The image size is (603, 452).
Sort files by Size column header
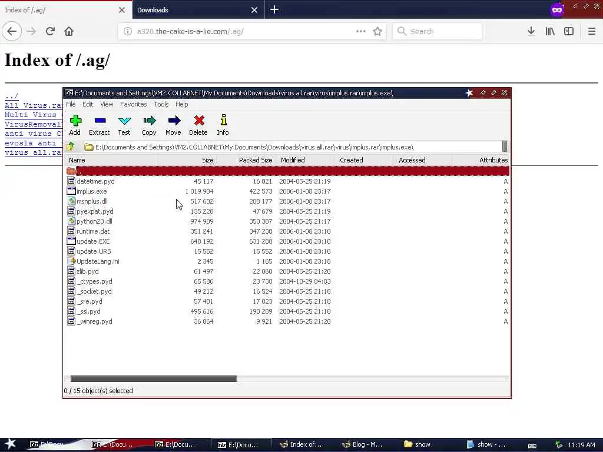coord(187,160)
